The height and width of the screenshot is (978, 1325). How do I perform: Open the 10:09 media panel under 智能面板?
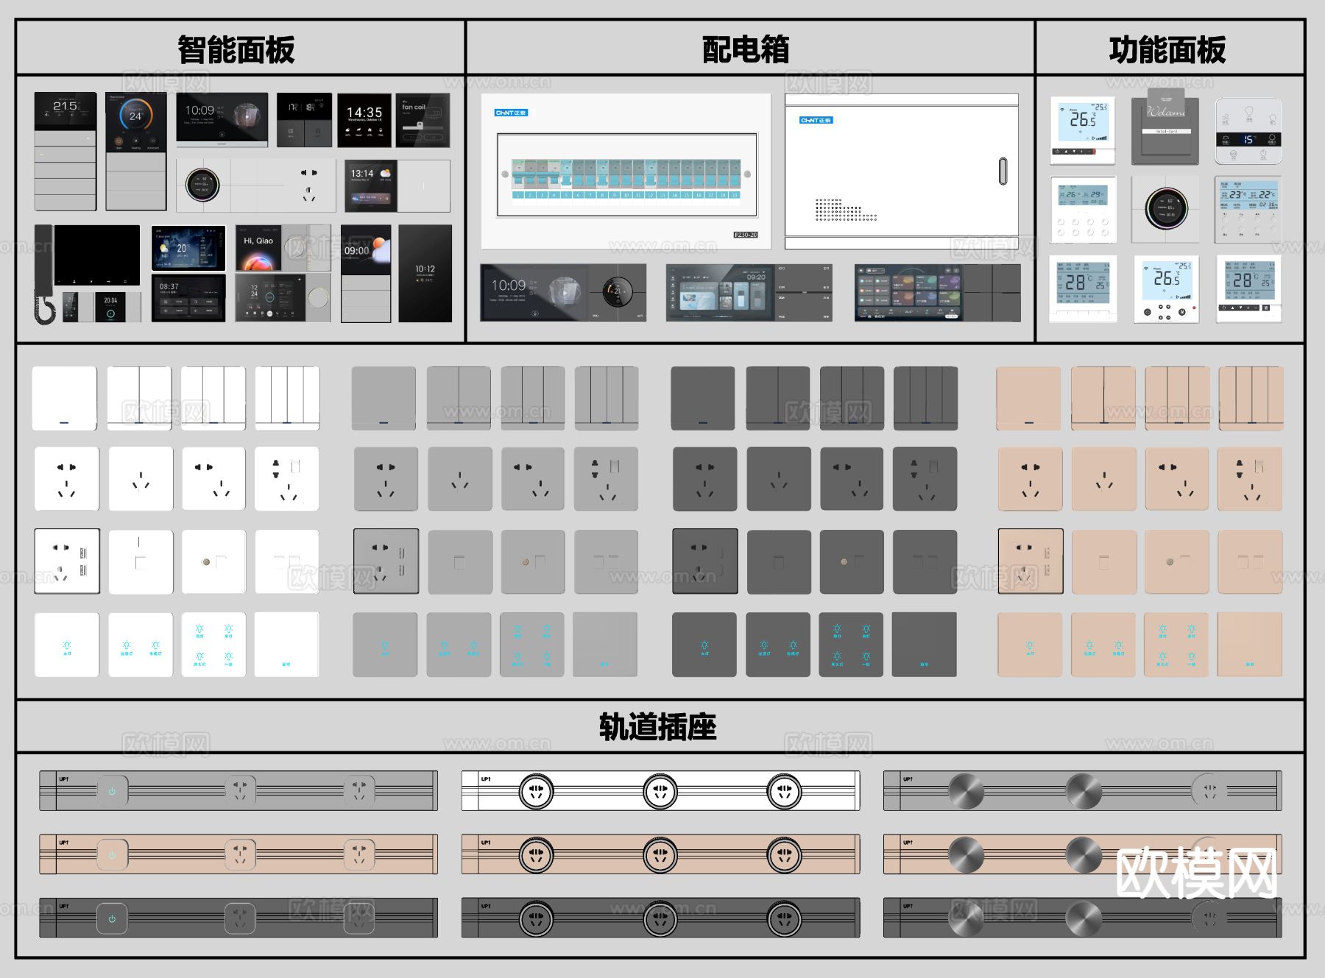pos(222,120)
